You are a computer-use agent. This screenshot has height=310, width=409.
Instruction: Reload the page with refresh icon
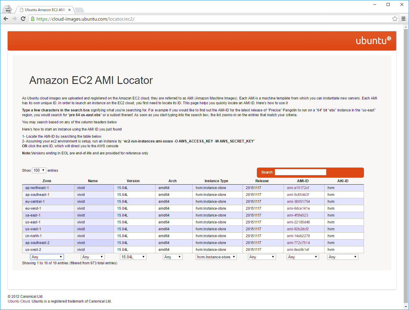click(23, 19)
